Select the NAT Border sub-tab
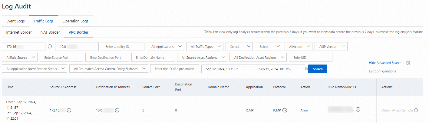 tap(50, 32)
